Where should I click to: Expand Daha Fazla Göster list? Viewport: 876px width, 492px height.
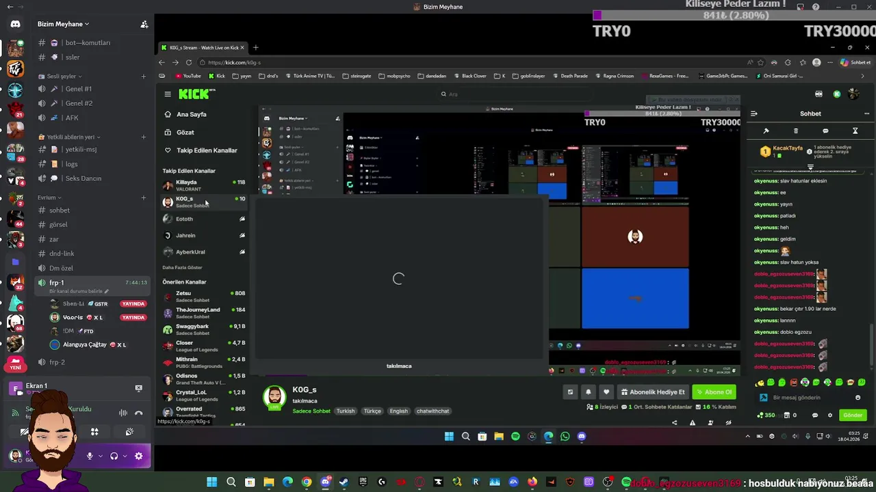pos(182,267)
